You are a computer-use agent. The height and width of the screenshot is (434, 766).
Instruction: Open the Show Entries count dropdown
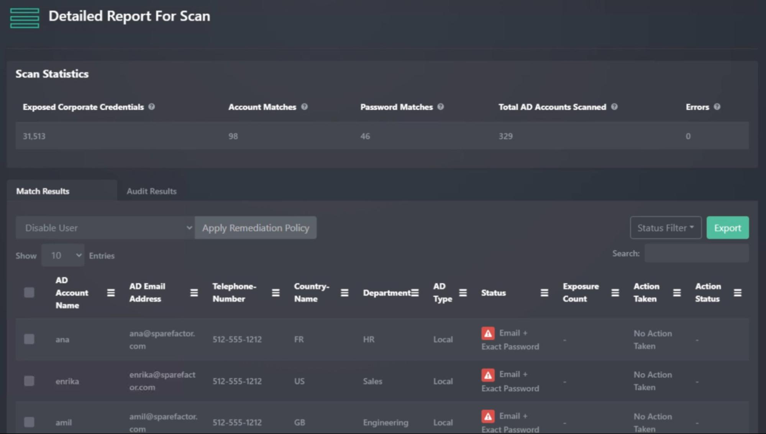pos(63,255)
